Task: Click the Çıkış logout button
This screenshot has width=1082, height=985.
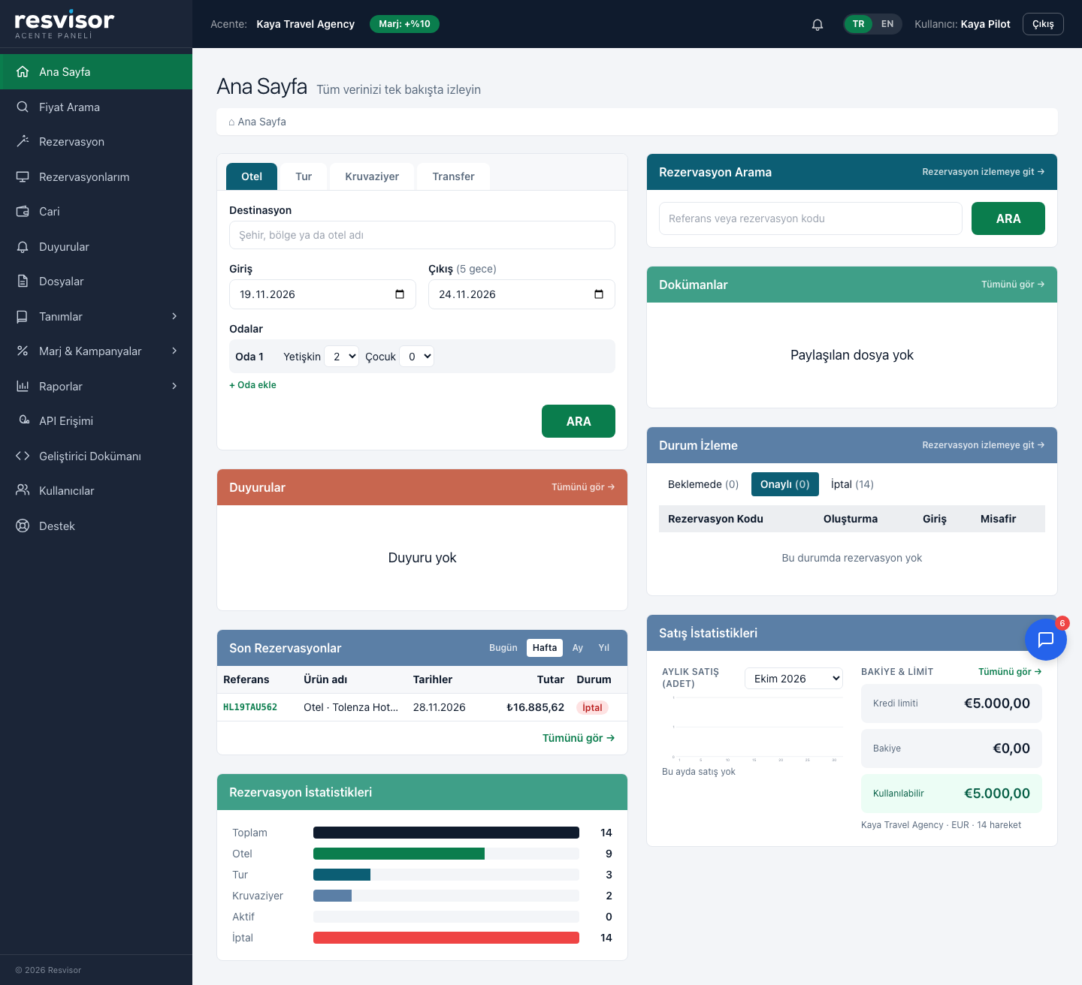Action: coord(1043,24)
